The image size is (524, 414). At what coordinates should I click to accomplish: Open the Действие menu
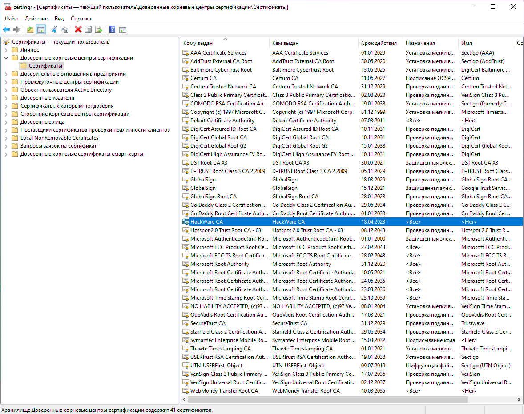[36, 19]
